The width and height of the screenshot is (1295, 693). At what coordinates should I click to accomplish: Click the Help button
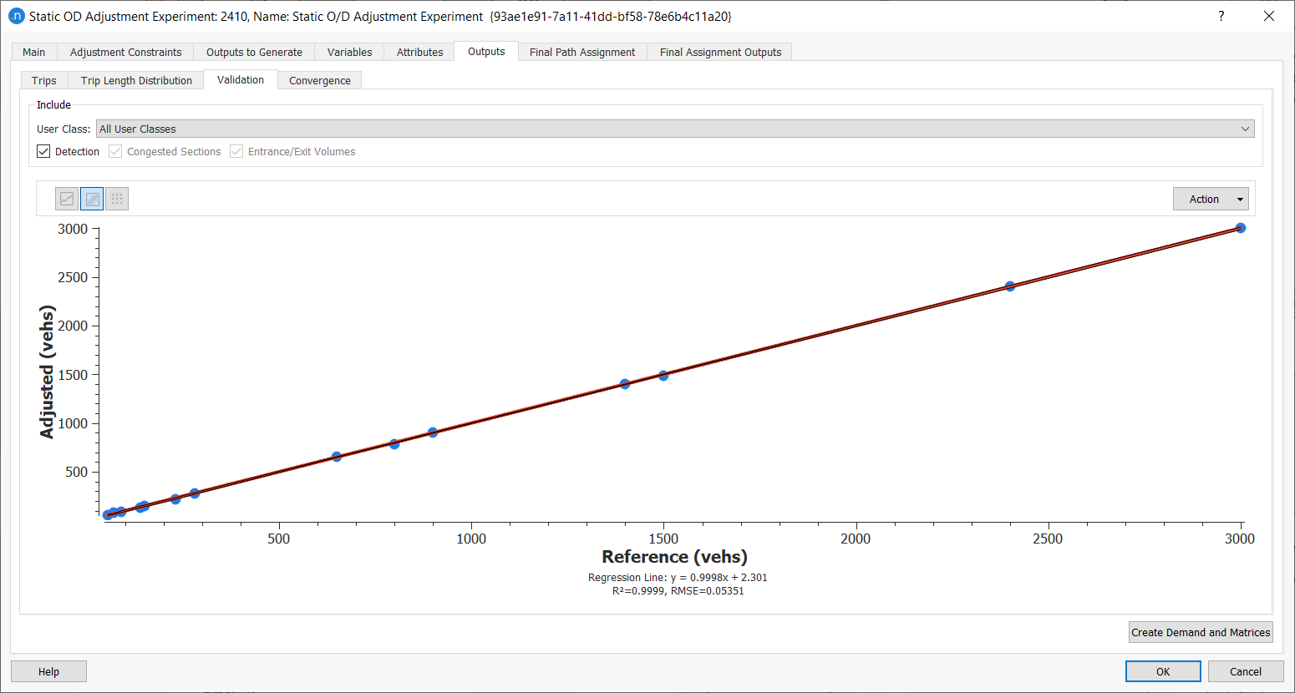coord(48,671)
